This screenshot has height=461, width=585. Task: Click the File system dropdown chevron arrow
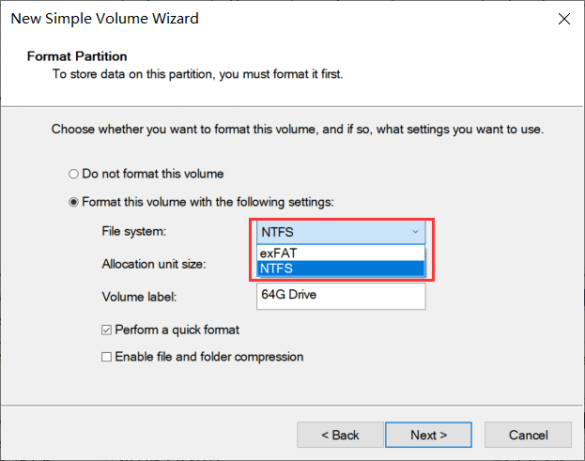click(414, 232)
